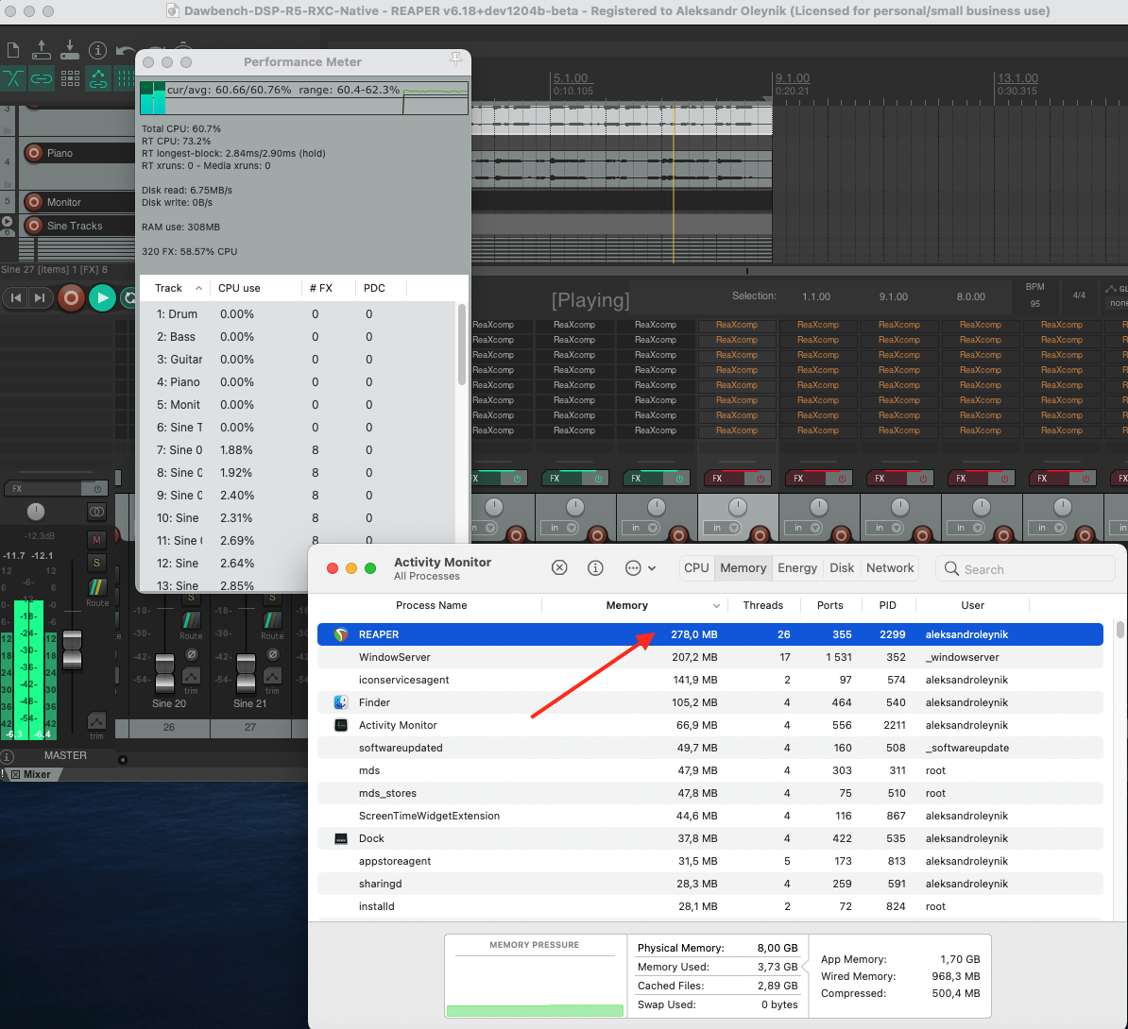
Task: Solo the master track
Action: (x=96, y=563)
